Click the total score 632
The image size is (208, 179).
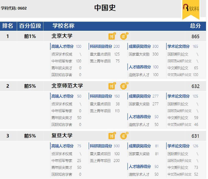(196, 86)
